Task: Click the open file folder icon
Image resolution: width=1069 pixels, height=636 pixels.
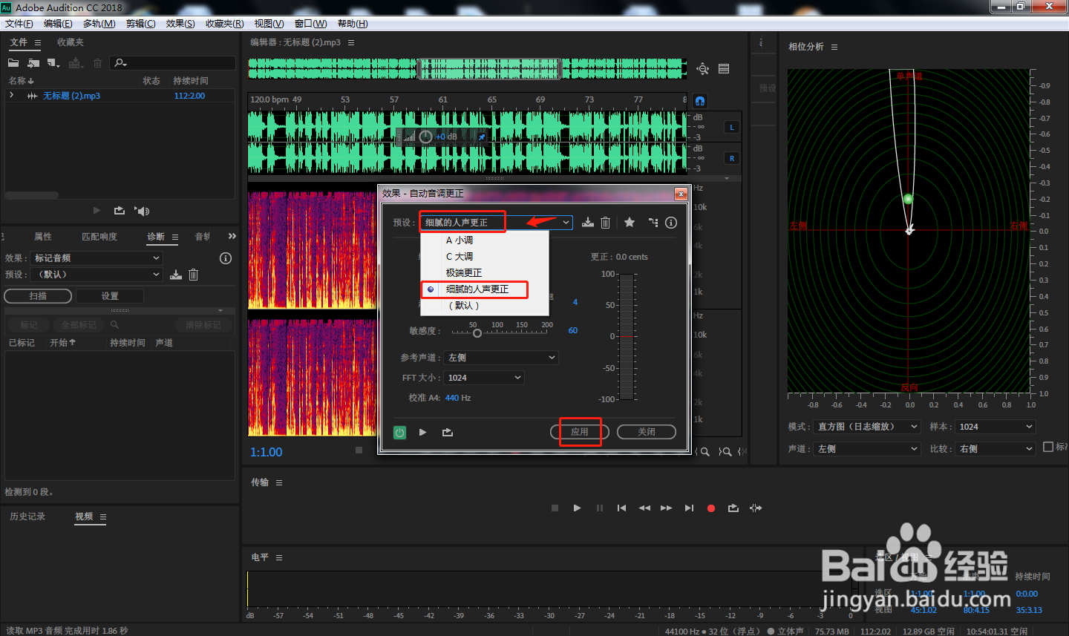Action: click(x=13, y=63)
